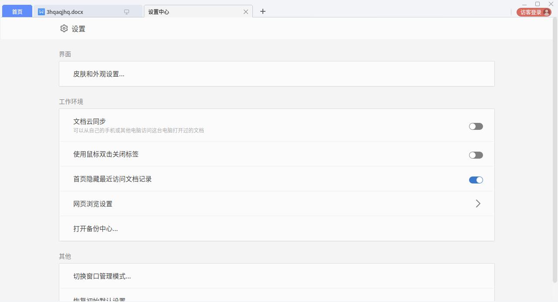Image resolution: width=558 pixels, height=302 pixels.
Task: Click the 工作环境 section heading
Action: [x=71, y=102]
